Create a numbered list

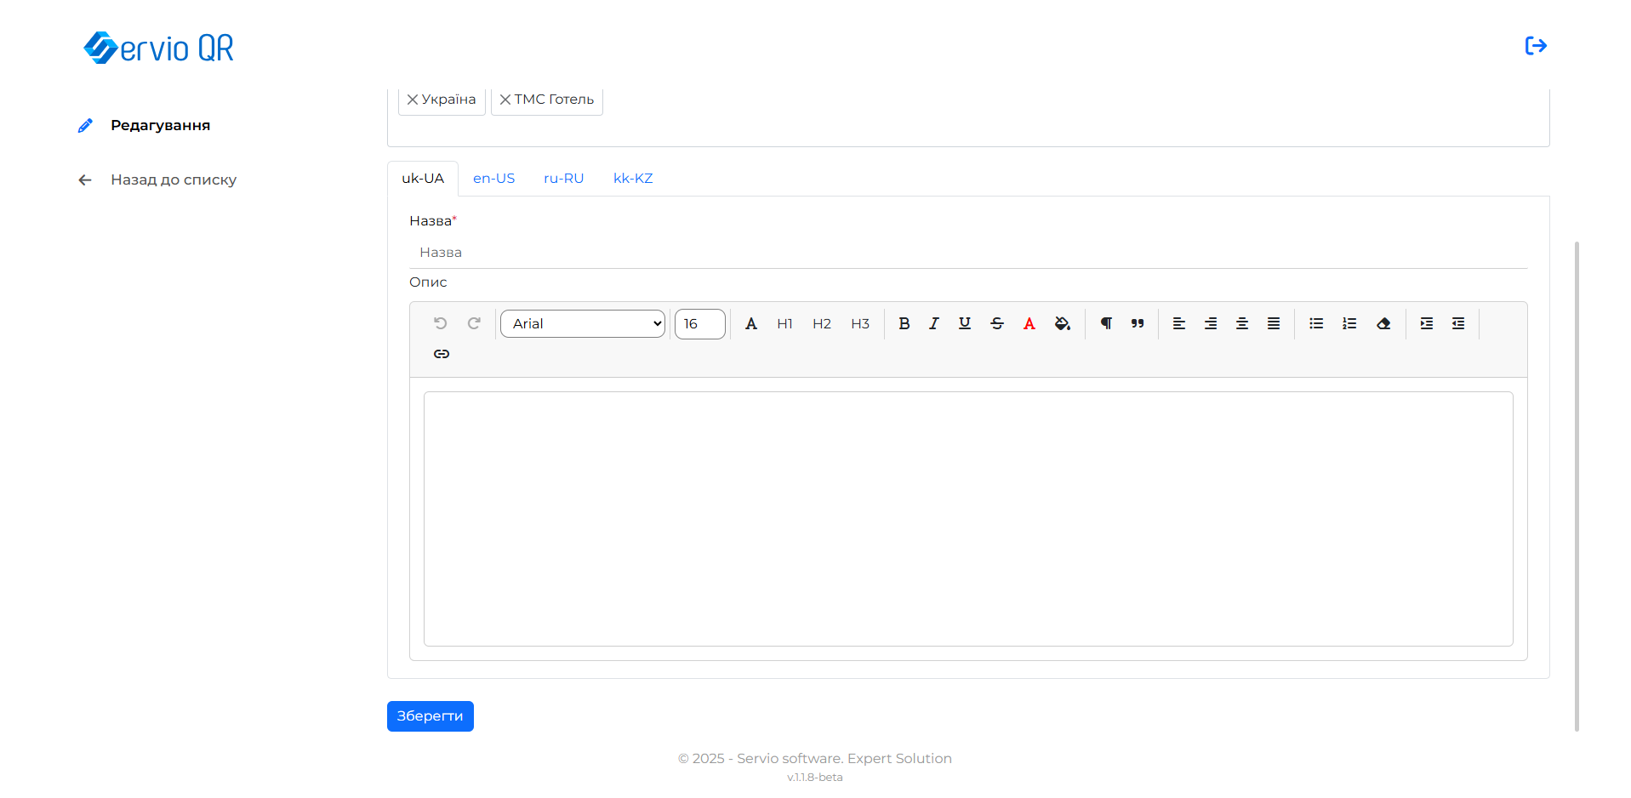pyautogui.click(x=1349, y=323)
